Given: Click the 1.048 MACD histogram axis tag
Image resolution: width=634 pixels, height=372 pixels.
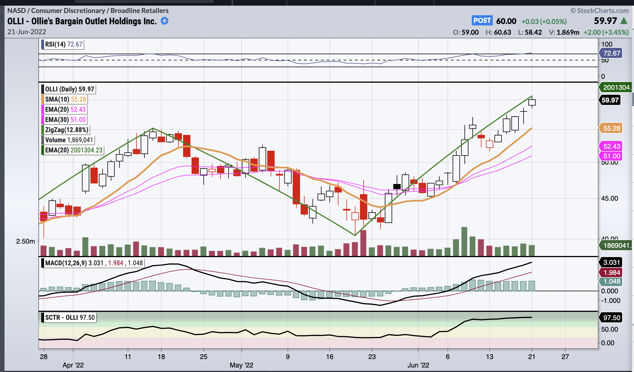Looking at the screenshot, I should [610, 281].
